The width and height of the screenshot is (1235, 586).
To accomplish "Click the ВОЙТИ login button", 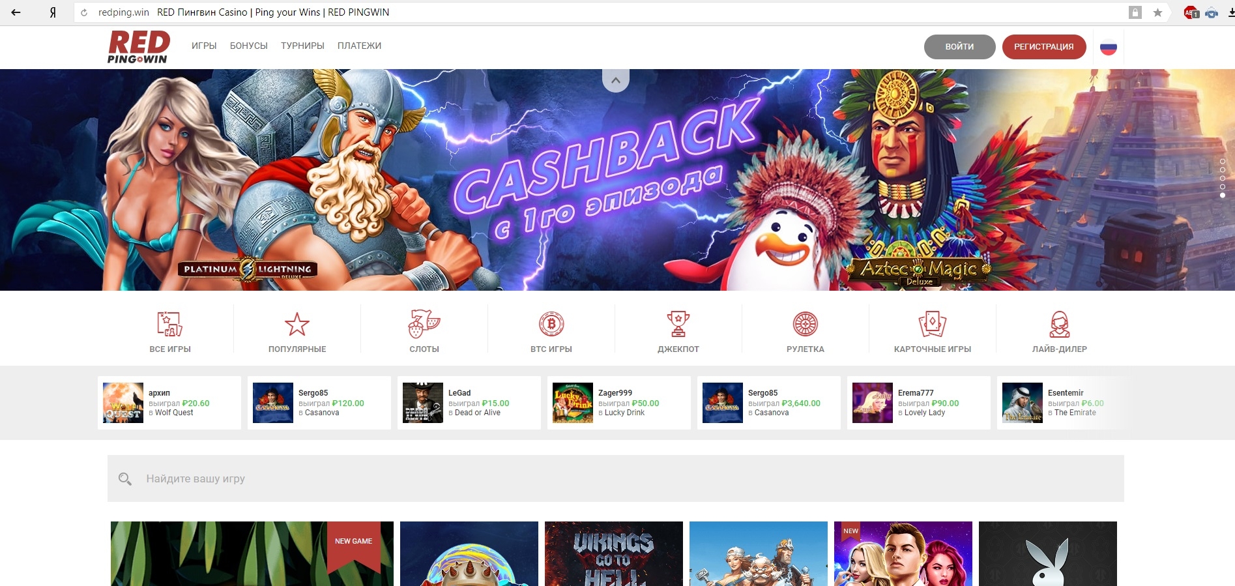I will pos(959,47).
